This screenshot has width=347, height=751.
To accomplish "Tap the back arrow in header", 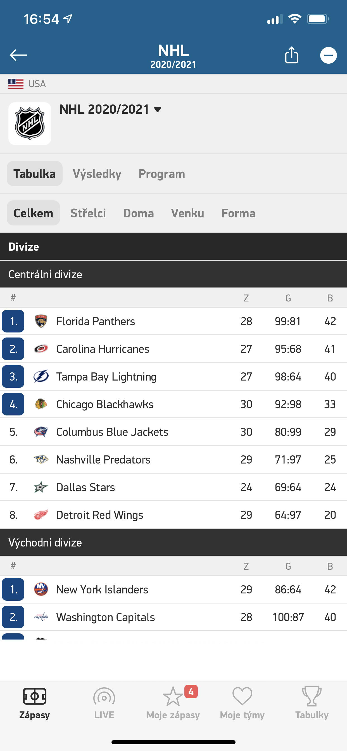I will [18, 55].
